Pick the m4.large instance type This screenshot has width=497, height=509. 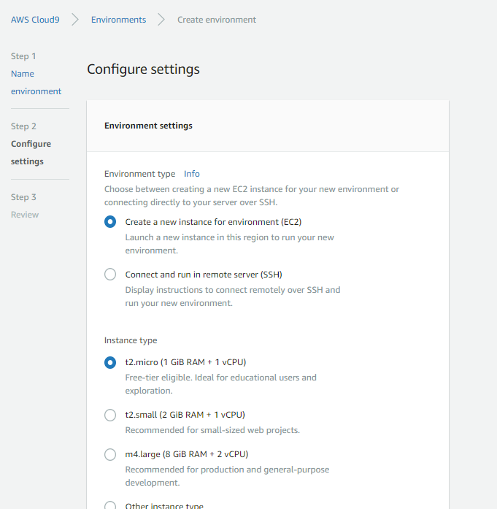tap(110, 454)
